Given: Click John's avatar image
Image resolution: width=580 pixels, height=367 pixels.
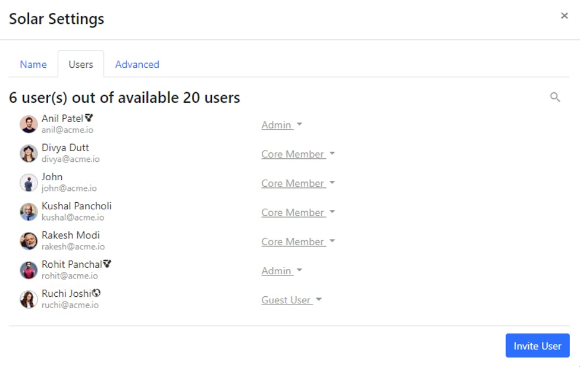Looking at the screenshot, I should (29, 183).
